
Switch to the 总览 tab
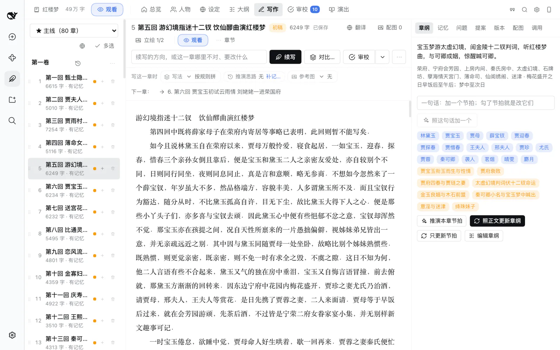point(151,9)
